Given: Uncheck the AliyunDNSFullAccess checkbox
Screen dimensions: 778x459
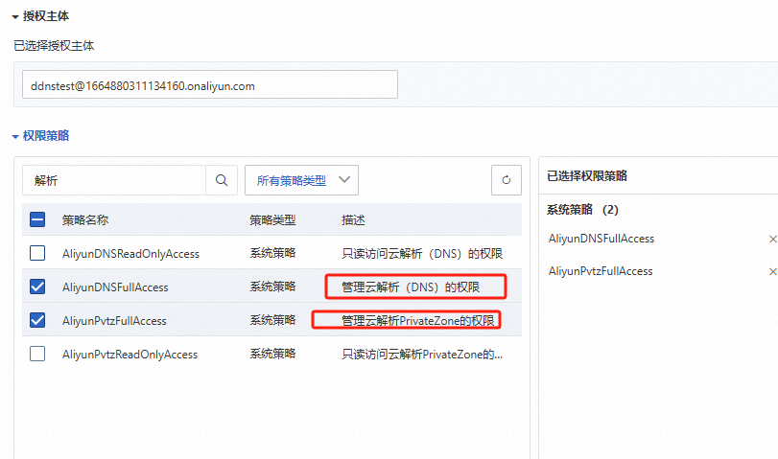Looking at the screenshot, I should (37, 287).
